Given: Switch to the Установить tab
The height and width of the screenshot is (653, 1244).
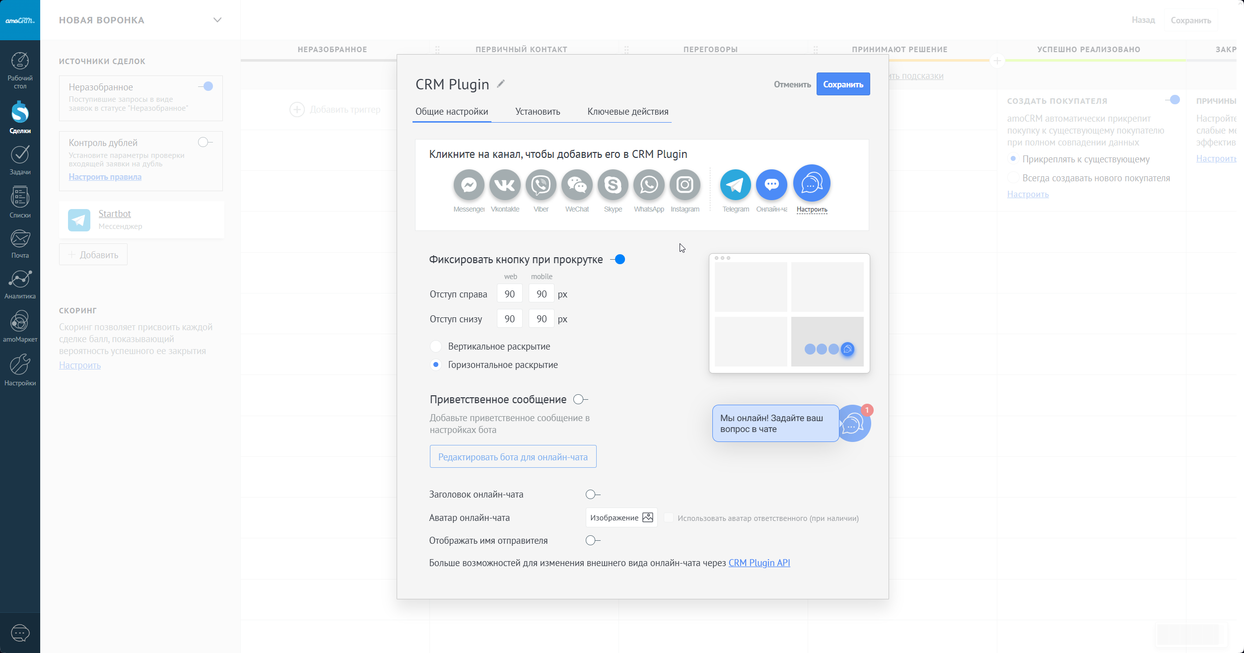Looking at the screenshot, I should [x=538, y=112].
